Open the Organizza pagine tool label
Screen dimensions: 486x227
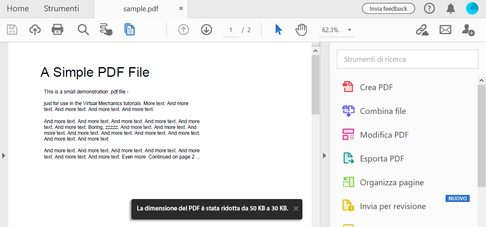click(392, 182)
